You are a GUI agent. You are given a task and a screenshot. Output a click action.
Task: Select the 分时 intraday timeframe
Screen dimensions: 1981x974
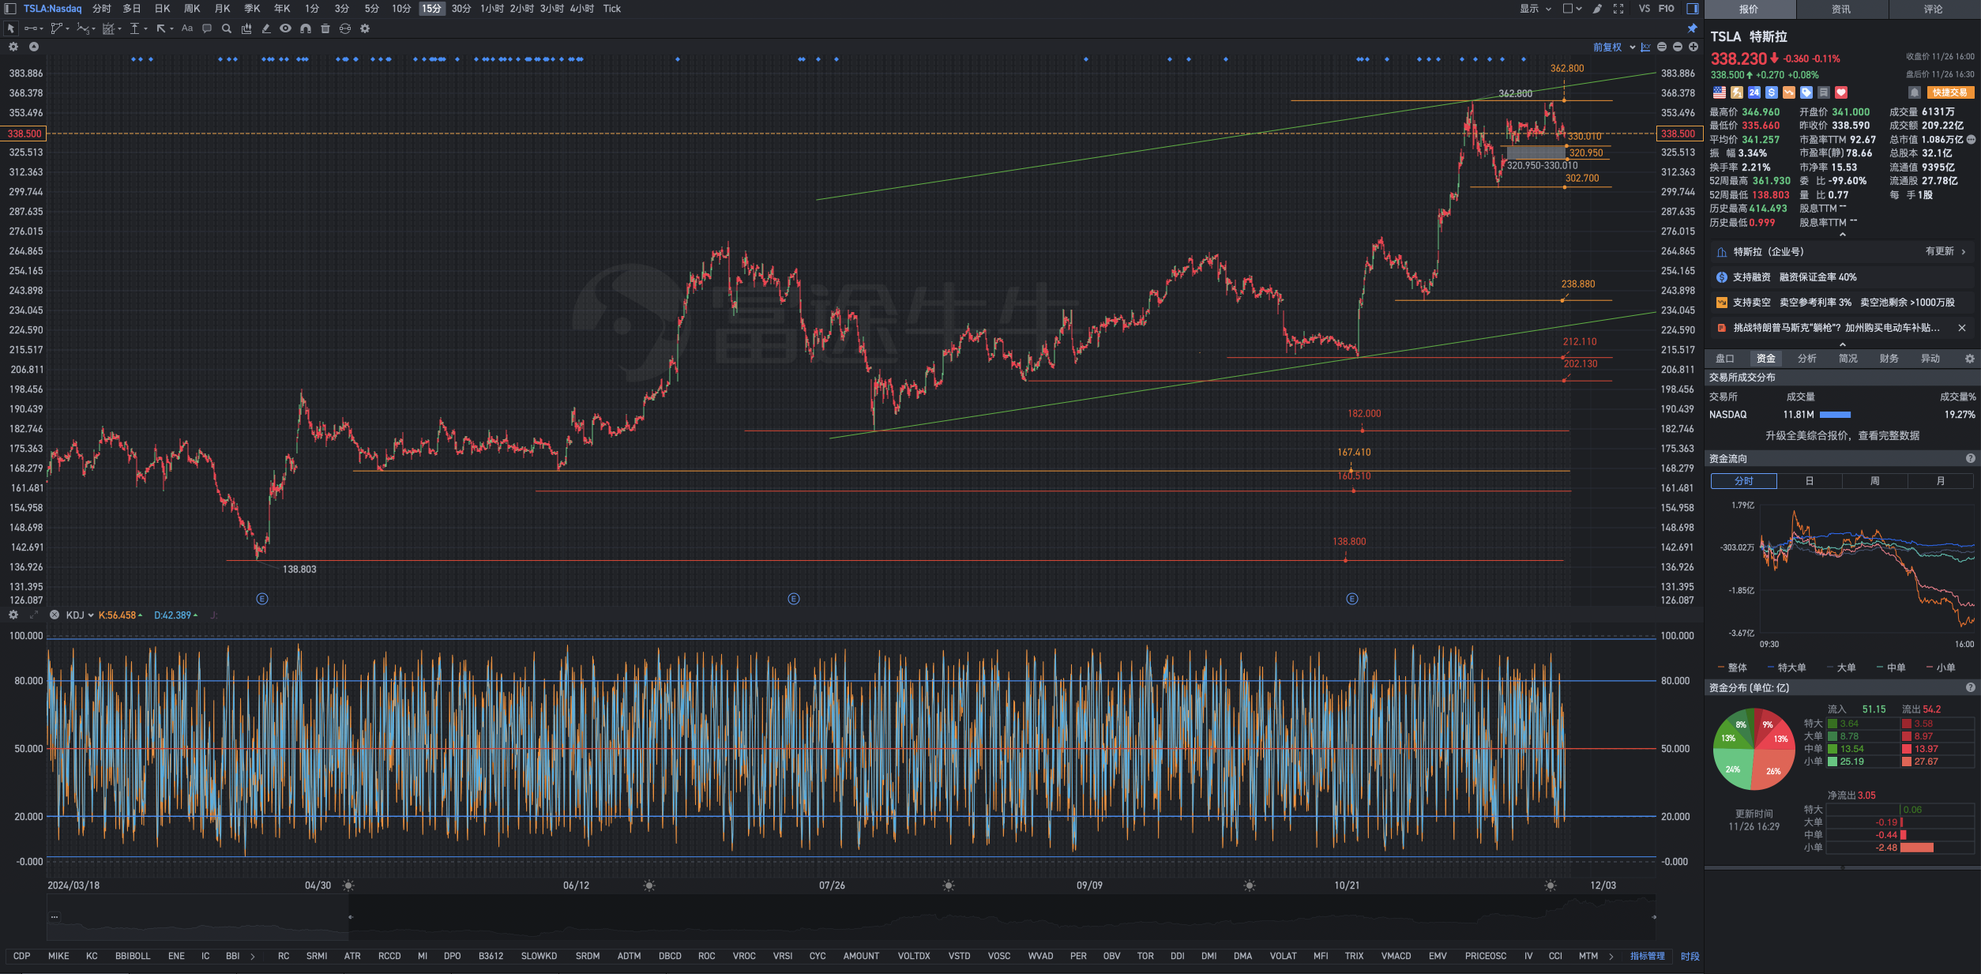(x=102, y=9)
